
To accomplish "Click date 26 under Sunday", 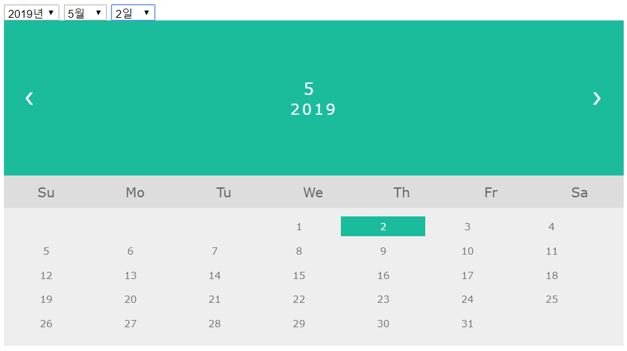I will pyautogui.click(x=46, y=323).
